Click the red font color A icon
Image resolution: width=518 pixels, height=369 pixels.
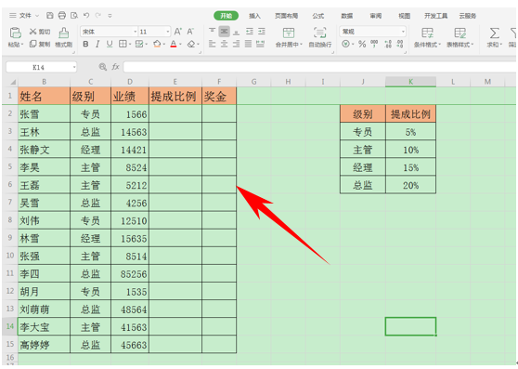pos(174,44)
